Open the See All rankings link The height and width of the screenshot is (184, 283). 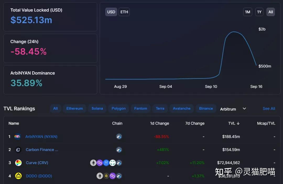[269, 109]
